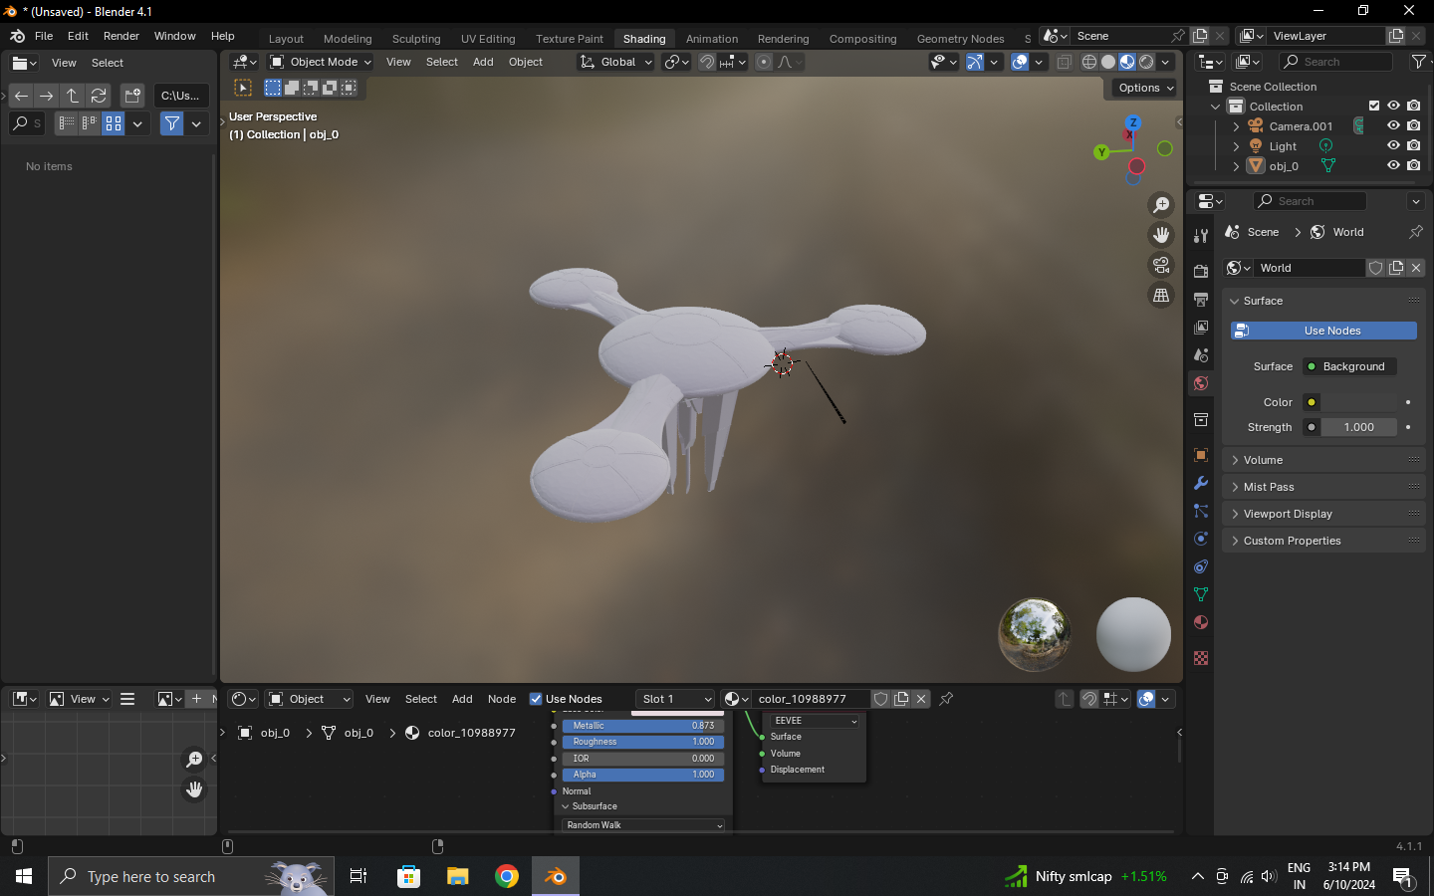Viewport: 1434px width, 896px height.
Task: Switch orthographic/perspective grid icon
Action: pyautogui.click(x=1161, y=296)
